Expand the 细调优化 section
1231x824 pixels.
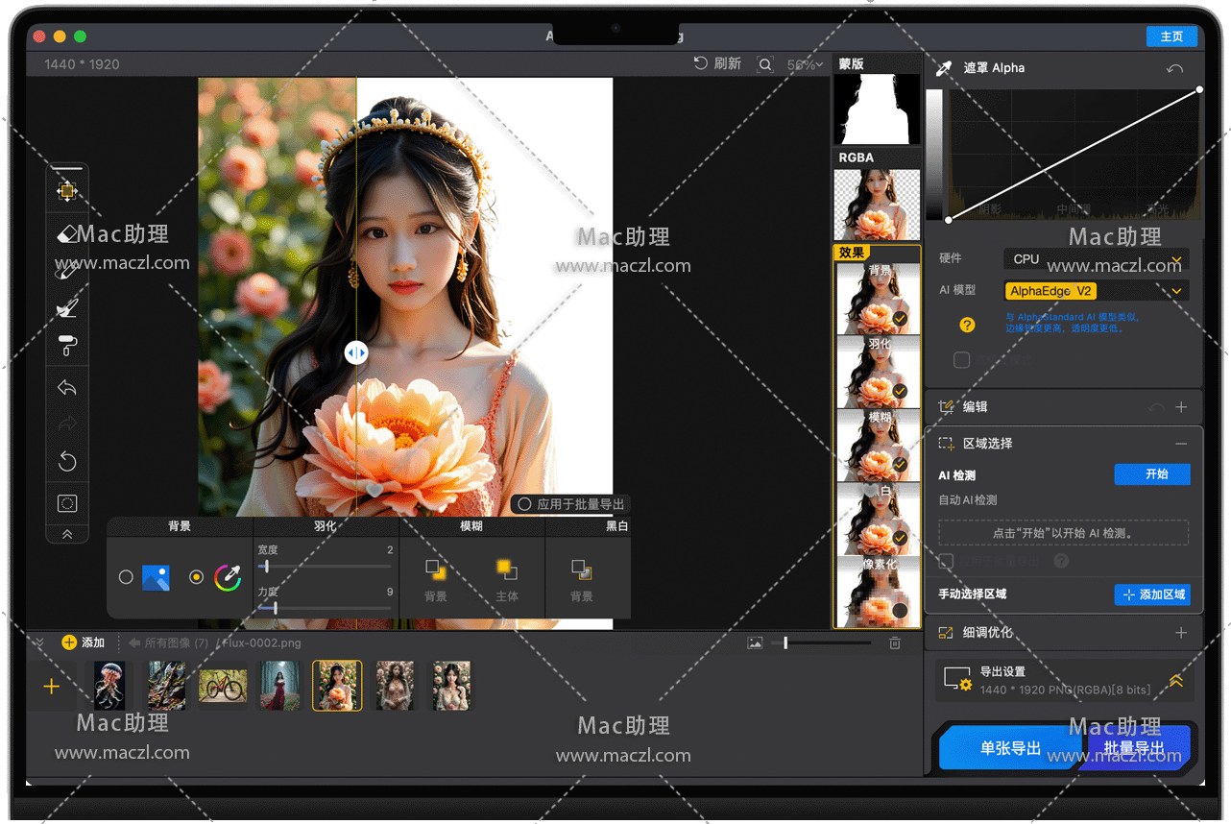[x=1181, y=633]
